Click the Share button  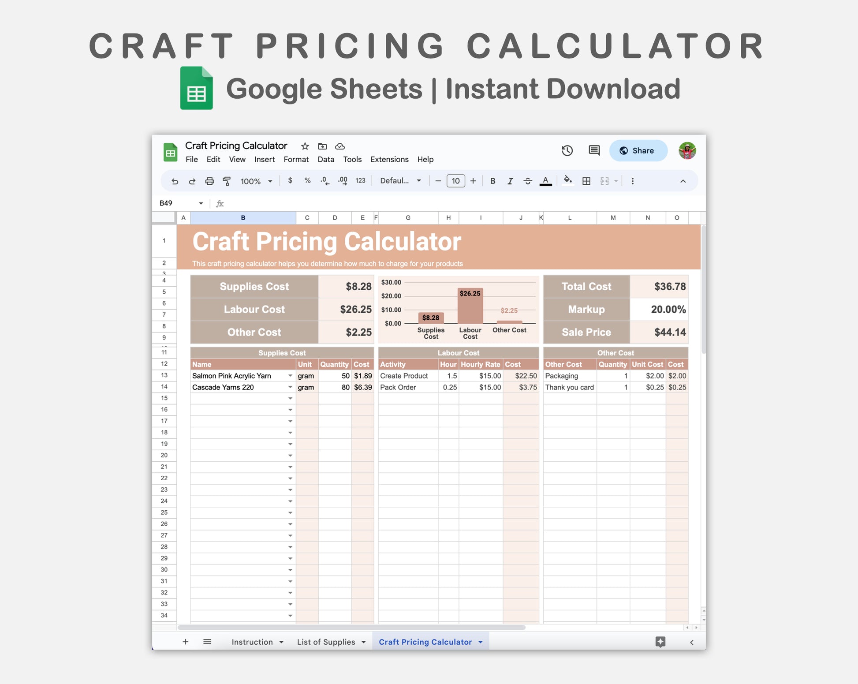(638, 151)
